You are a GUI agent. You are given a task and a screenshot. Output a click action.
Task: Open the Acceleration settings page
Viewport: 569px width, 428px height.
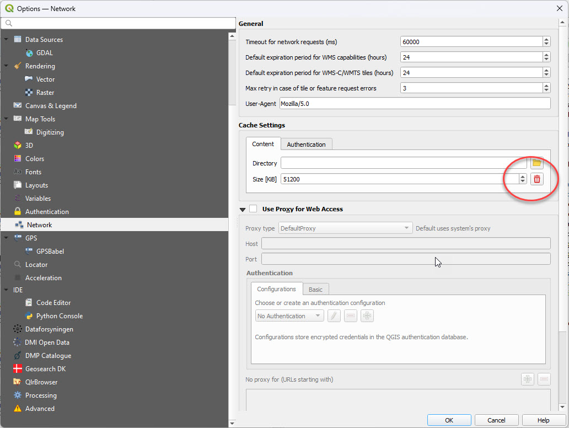coord(43,278)
